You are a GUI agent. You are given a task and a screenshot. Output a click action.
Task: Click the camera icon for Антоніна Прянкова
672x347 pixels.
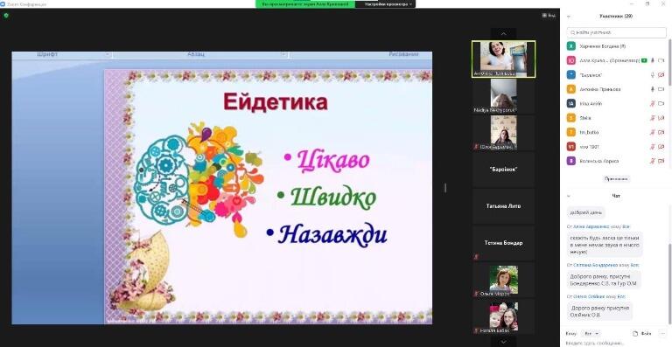661,89
